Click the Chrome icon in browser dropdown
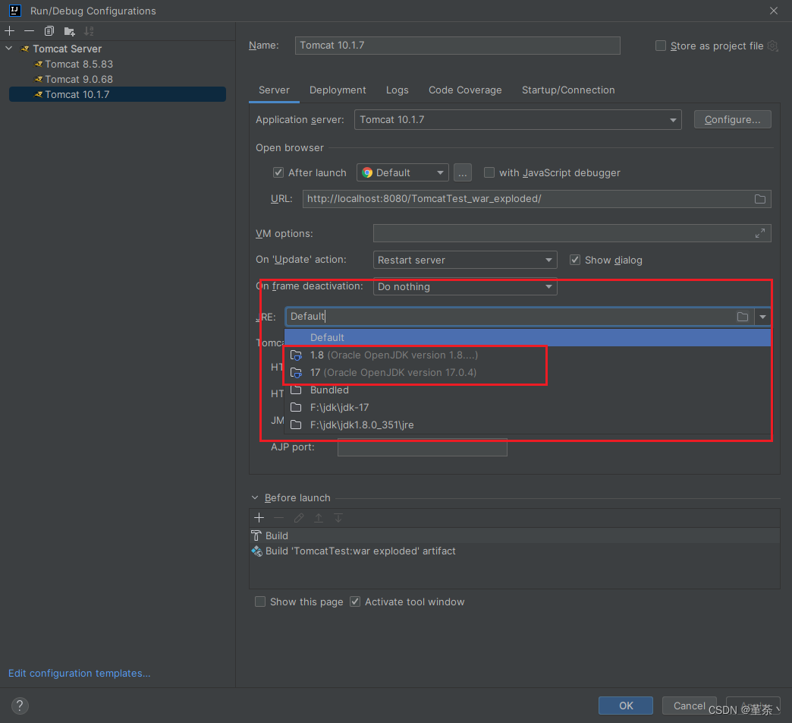The image size is (792, 723). (367, 173)
